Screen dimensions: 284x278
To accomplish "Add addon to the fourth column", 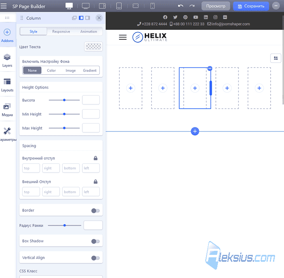I will [x=227, y=88].
